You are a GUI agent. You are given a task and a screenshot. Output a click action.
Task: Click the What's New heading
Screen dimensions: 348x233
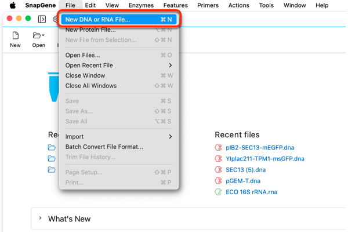click(x=69, y=219)
